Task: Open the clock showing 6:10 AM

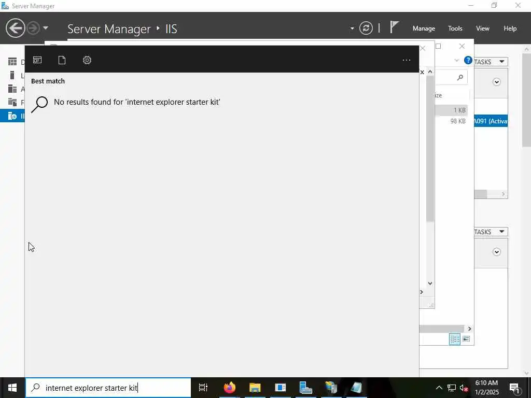Action: click(x=486, y=388)
